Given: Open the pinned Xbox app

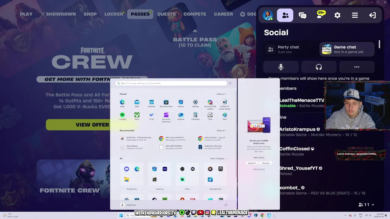Looking at the screenshot, I should click(x=137, y=116).
